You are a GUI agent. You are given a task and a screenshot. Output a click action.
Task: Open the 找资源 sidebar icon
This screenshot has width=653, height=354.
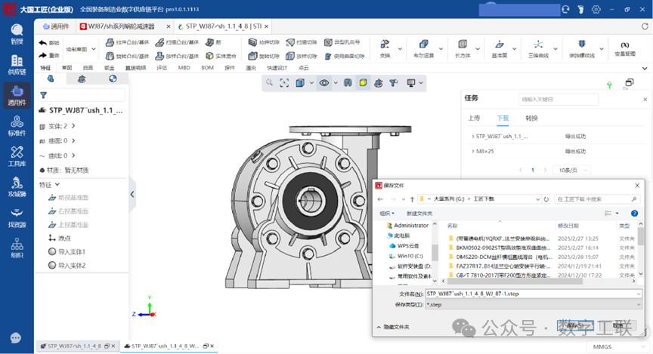[17, 217]
